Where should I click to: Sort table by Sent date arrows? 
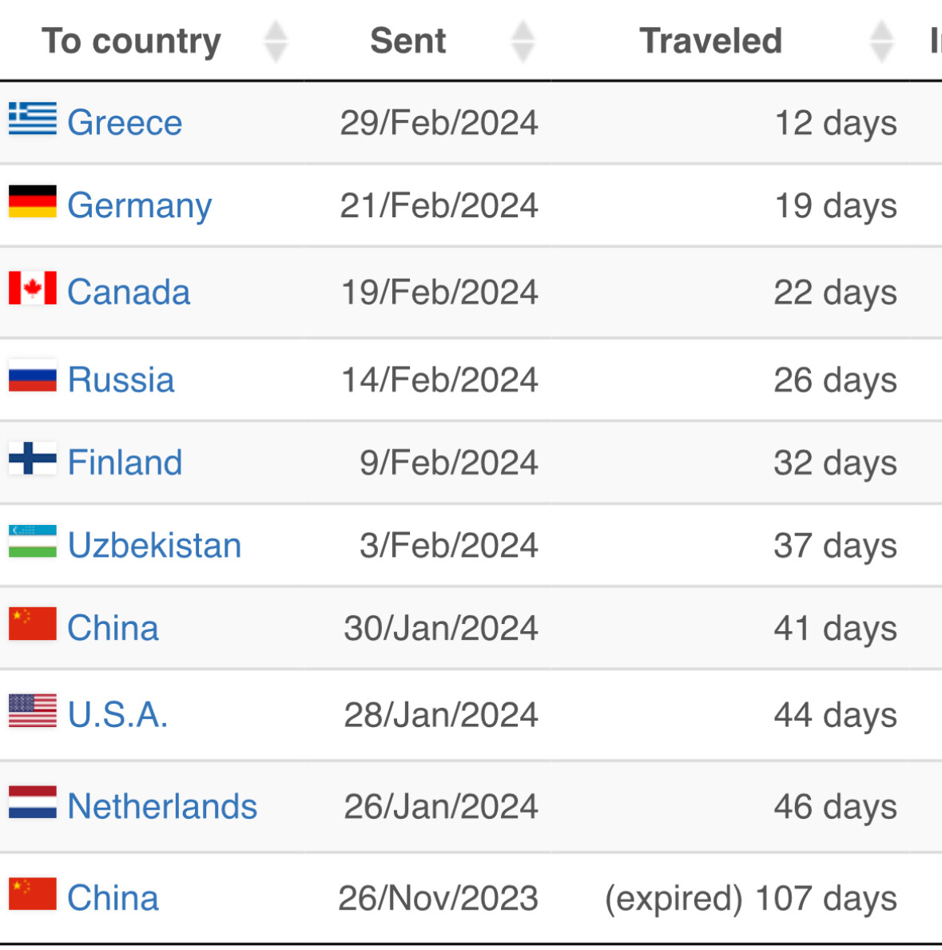(x=523, y=42)
